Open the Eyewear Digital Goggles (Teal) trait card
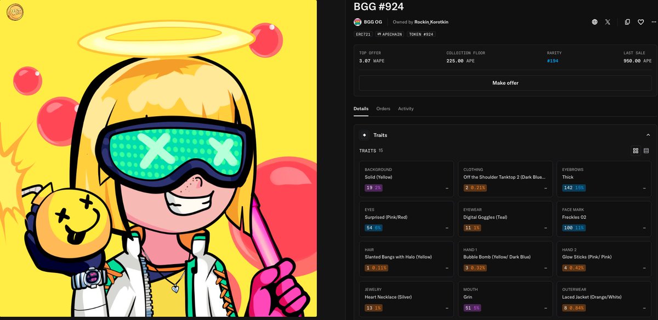Image resolution: width=658 pixels, height=320 pixels. pyautogui.click(x=505, y=219)
